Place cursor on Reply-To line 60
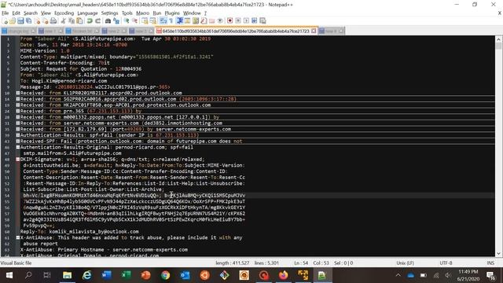 point(79,232)
